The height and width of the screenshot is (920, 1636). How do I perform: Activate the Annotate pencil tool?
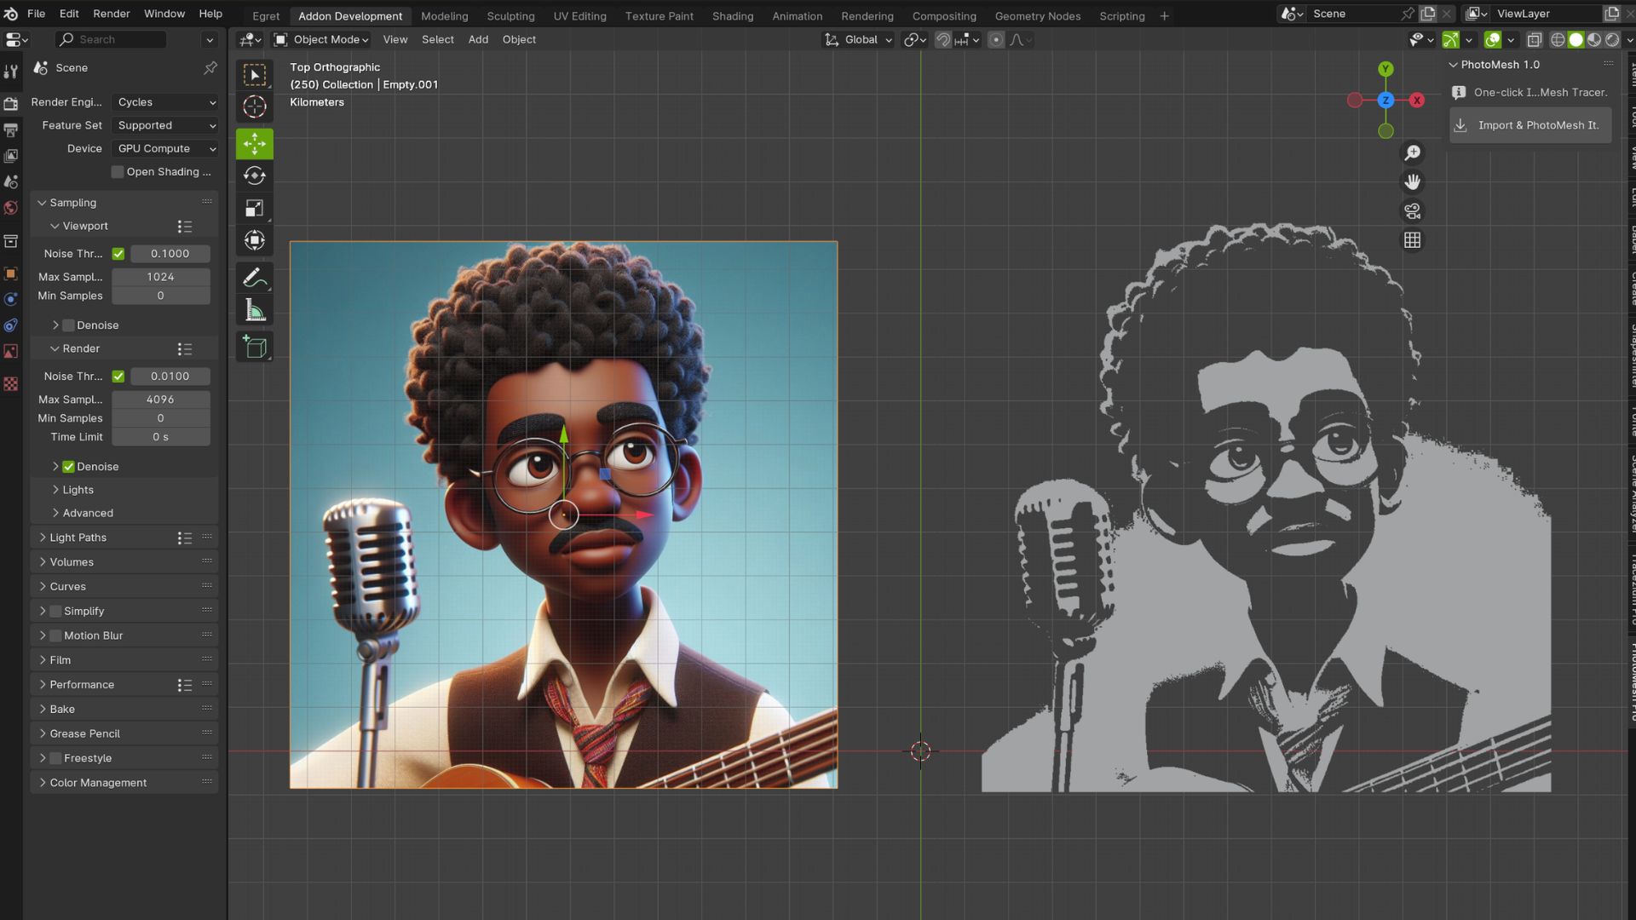pos(254,278)
